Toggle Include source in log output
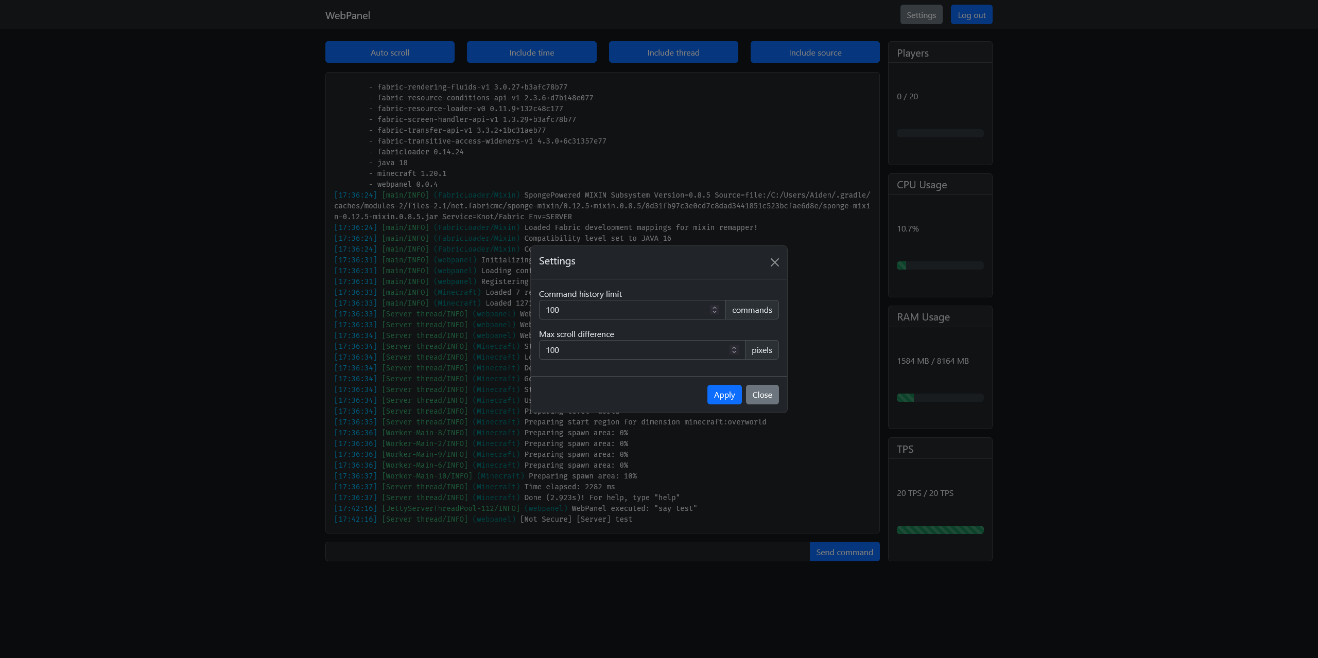The image size is (1318, 658). coord(814,52)
